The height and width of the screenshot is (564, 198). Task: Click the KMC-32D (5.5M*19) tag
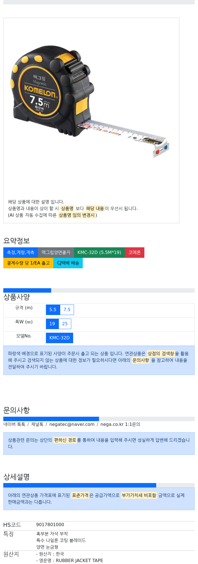coord(99,253)
